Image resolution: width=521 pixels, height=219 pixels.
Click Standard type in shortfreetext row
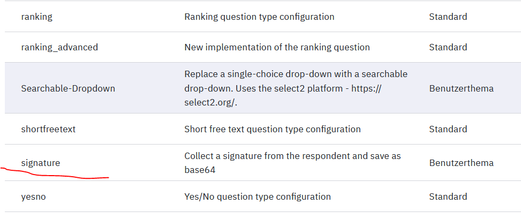(x=448, y=129)
